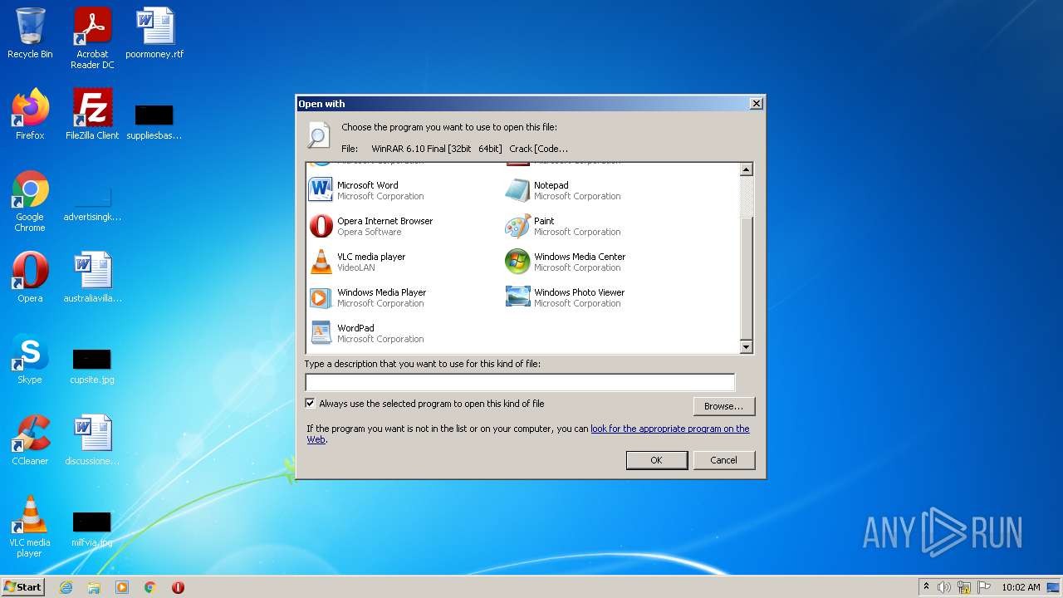Click scrollbar up arrow in program list

[746, 169]
